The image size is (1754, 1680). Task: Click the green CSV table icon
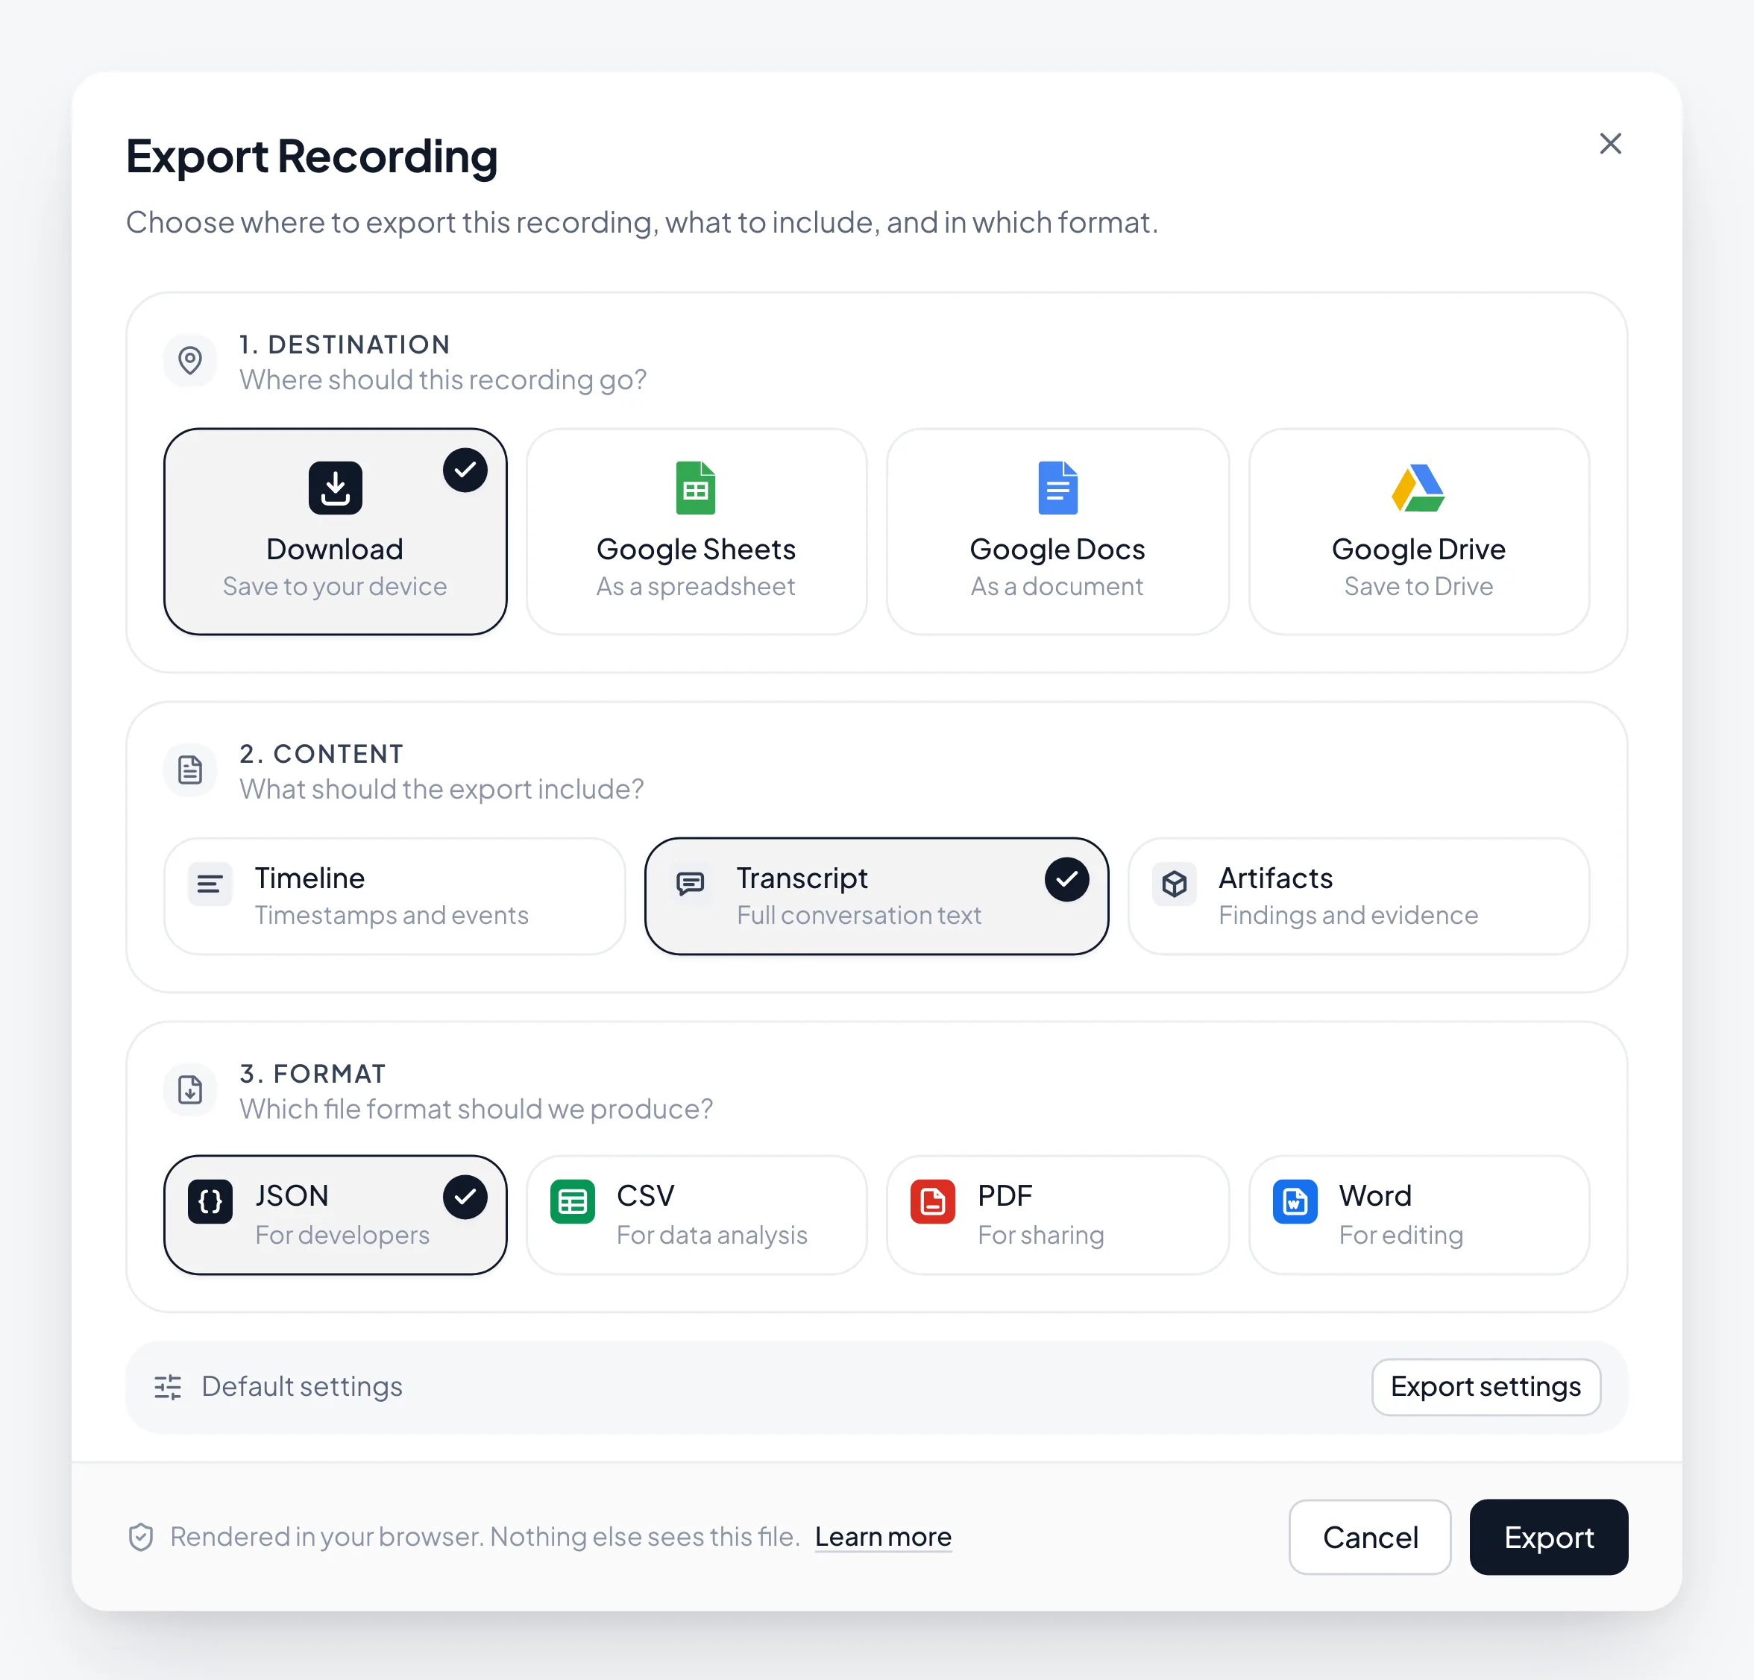point(572,1201)
